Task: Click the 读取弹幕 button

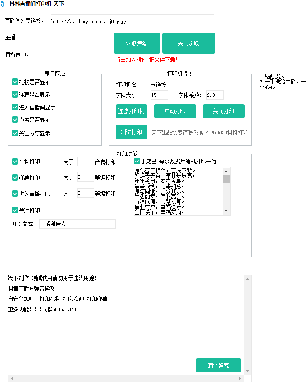Action: coord(137,43)
